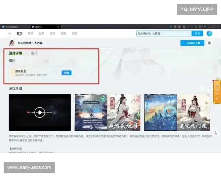Image resolution: width=221 pixels, height=177 pixels.
Task: Open the 我的 tab
Action: click(x=75, y=34)
